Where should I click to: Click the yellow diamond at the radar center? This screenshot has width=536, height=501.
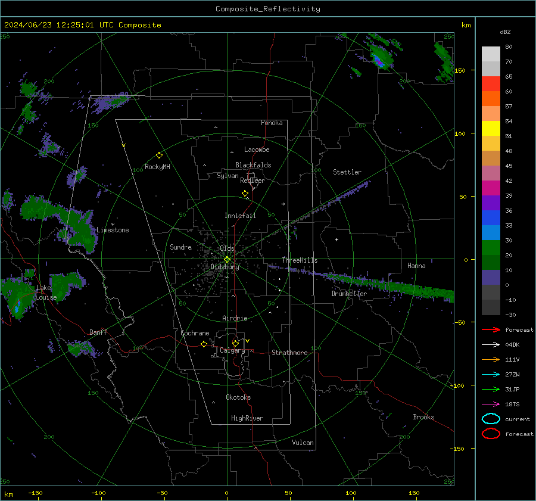pos(227,260)
